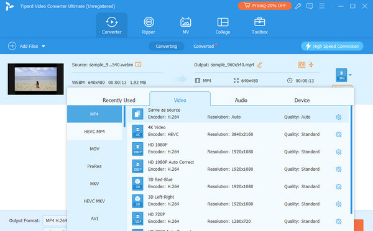Image resolution: width=373 pixels, height=231 pixels.
Task: Click 'Resolution: 3840x2160' text
Action: 230,134
